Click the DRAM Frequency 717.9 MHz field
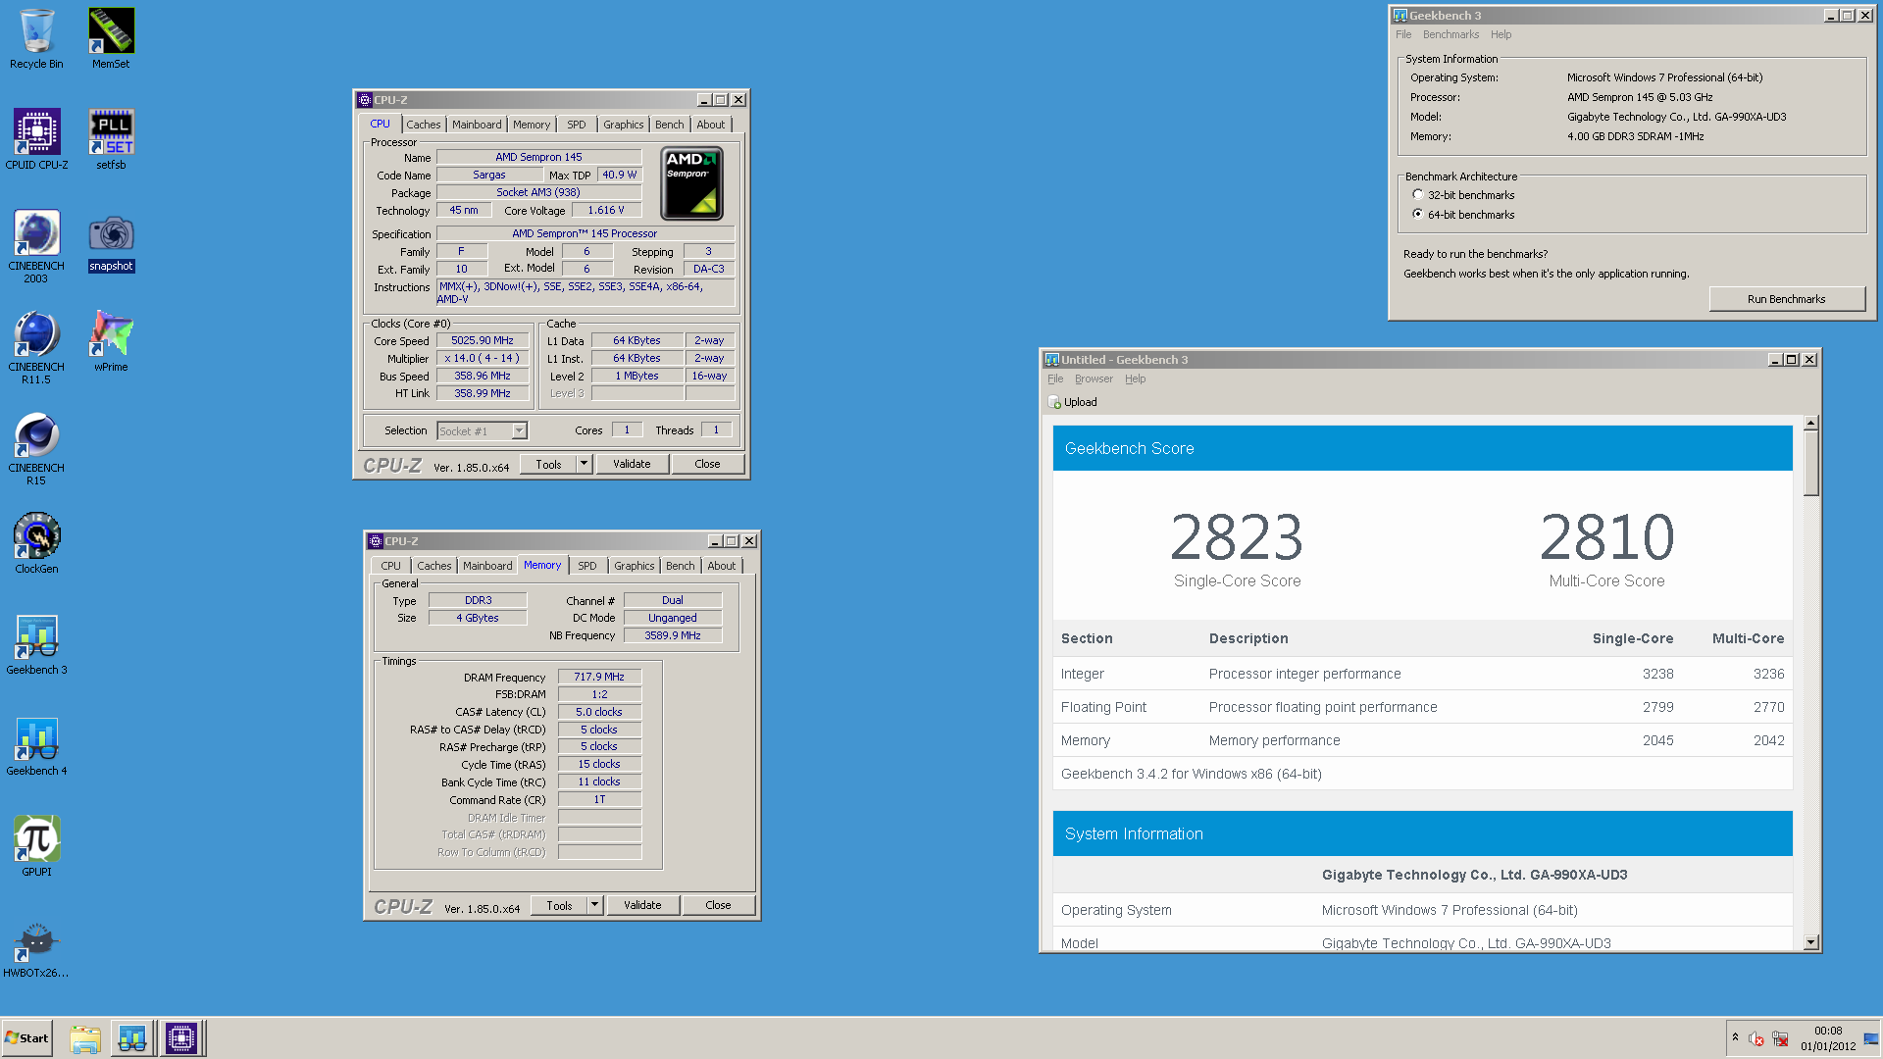1883x1059 pixels. point(599,677)
